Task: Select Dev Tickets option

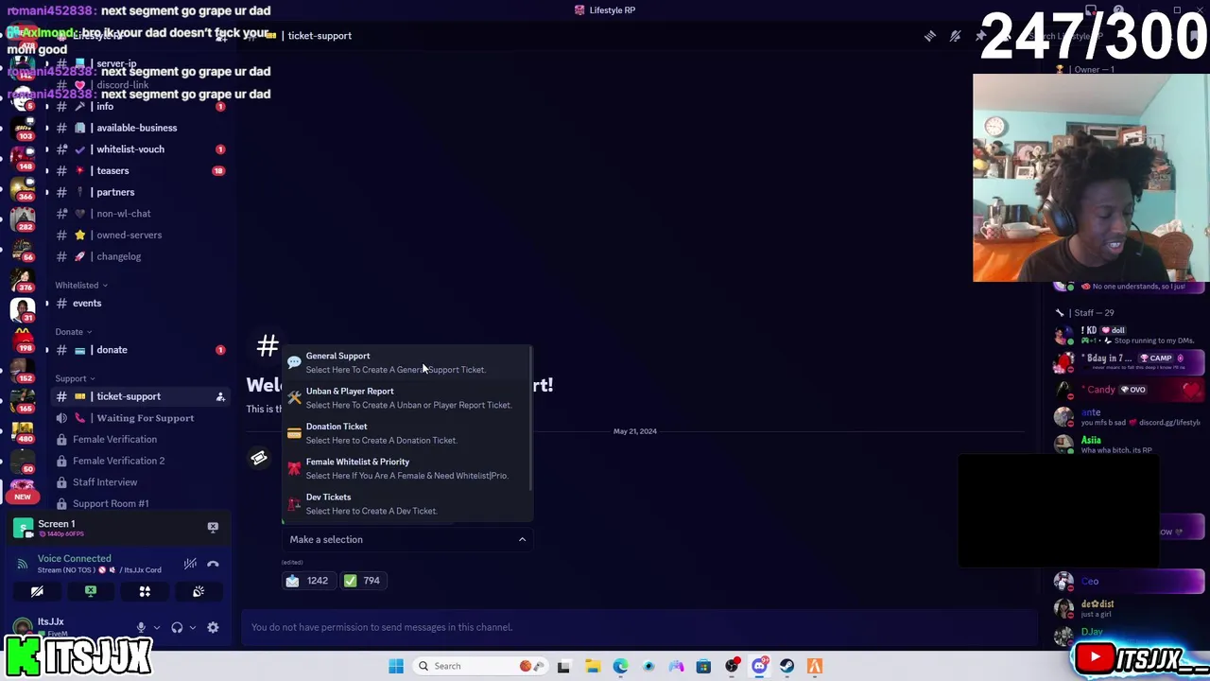Action: tap(406, 503)
